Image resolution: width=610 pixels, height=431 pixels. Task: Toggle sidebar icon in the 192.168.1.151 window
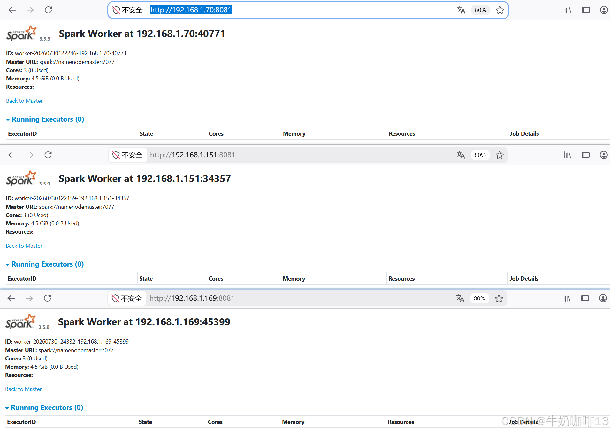pos(585,155)
